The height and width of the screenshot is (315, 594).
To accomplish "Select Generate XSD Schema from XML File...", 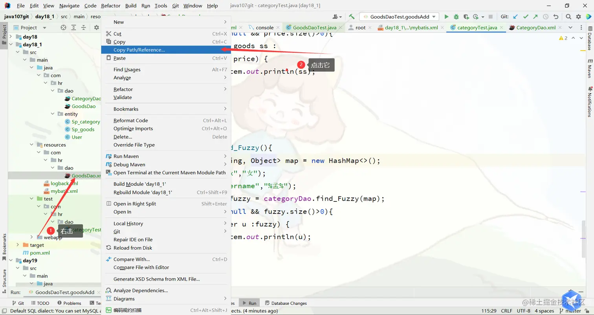I will tap(166, 279).
